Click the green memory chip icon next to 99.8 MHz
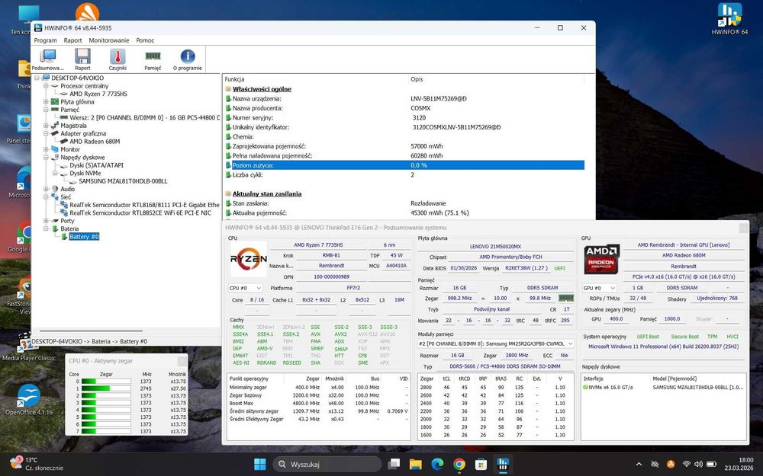 click(x=565, y=299)
